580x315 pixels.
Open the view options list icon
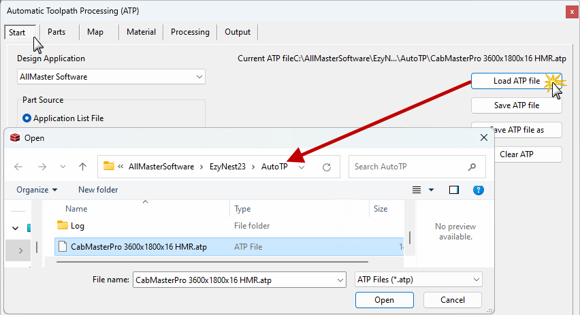pos(417,190)
